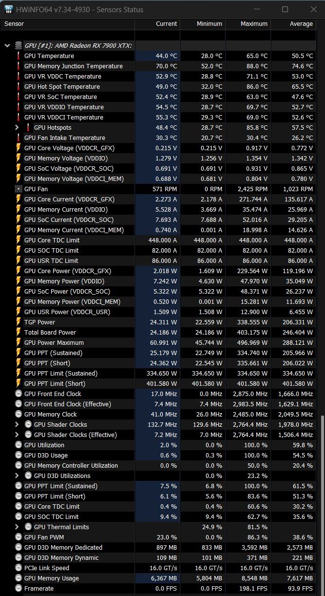325x596 pixels.
Task: Click GPU Memory Usage current 6,367 MB
Action: [x=163, y=578]
